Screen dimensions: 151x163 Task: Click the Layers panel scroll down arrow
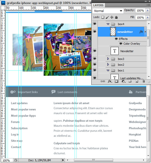pyautogui.click(x=149, y=77)
